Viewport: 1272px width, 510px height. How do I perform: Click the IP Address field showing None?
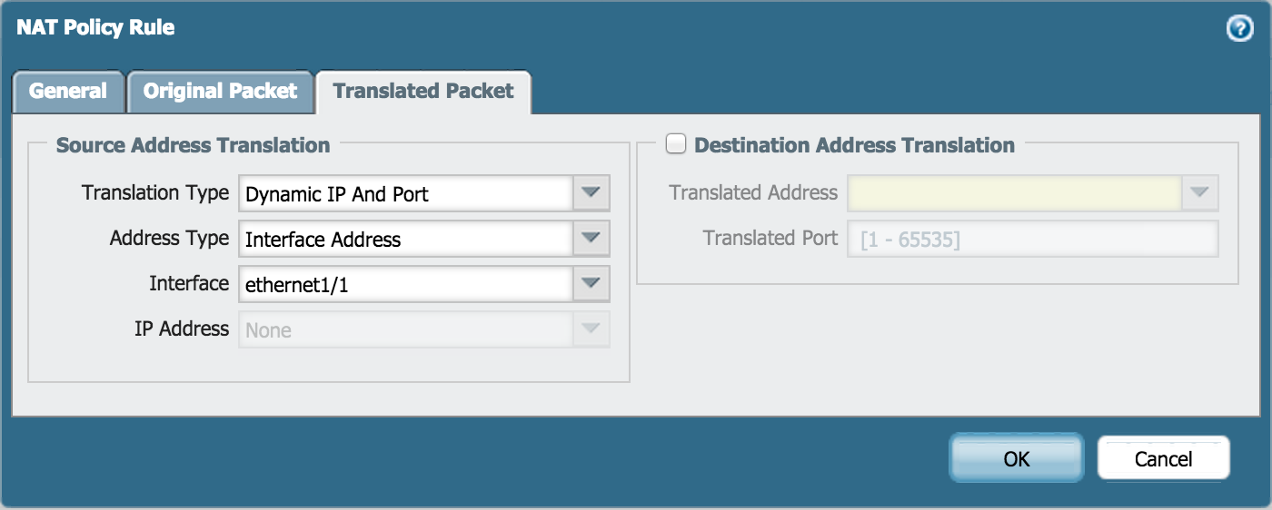click(x=406, y=329)
